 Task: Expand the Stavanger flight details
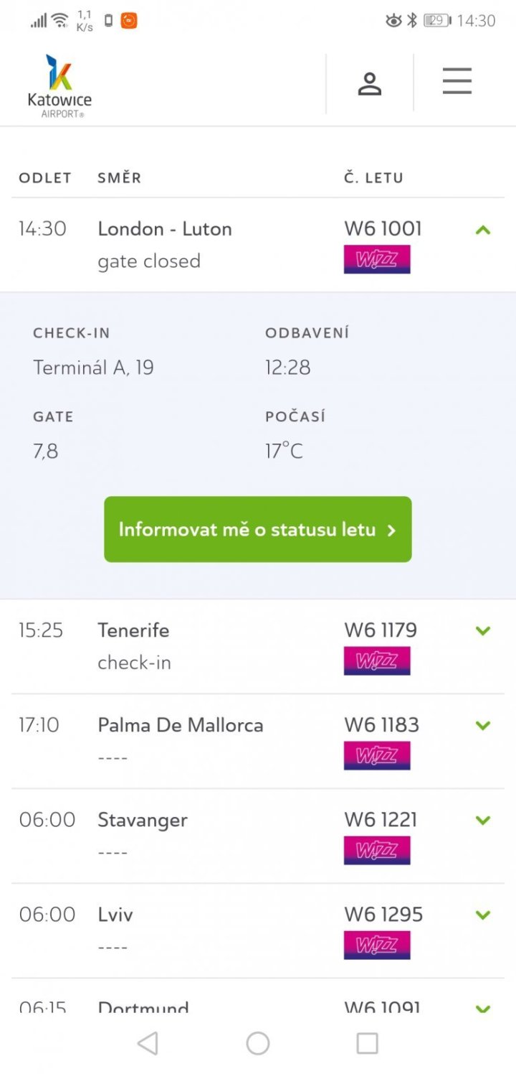(x=483, y=821)
